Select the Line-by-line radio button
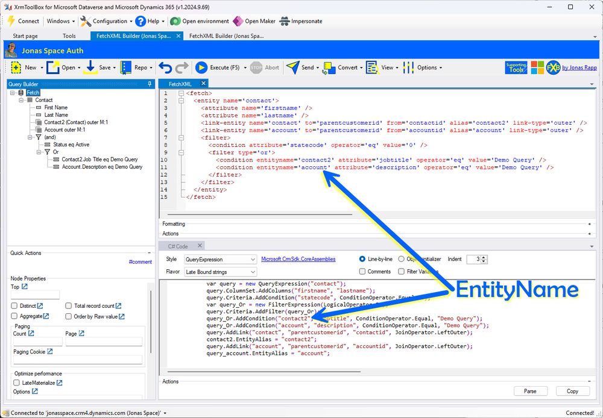The height and width of the screenshot is (418, 603). 362,259
